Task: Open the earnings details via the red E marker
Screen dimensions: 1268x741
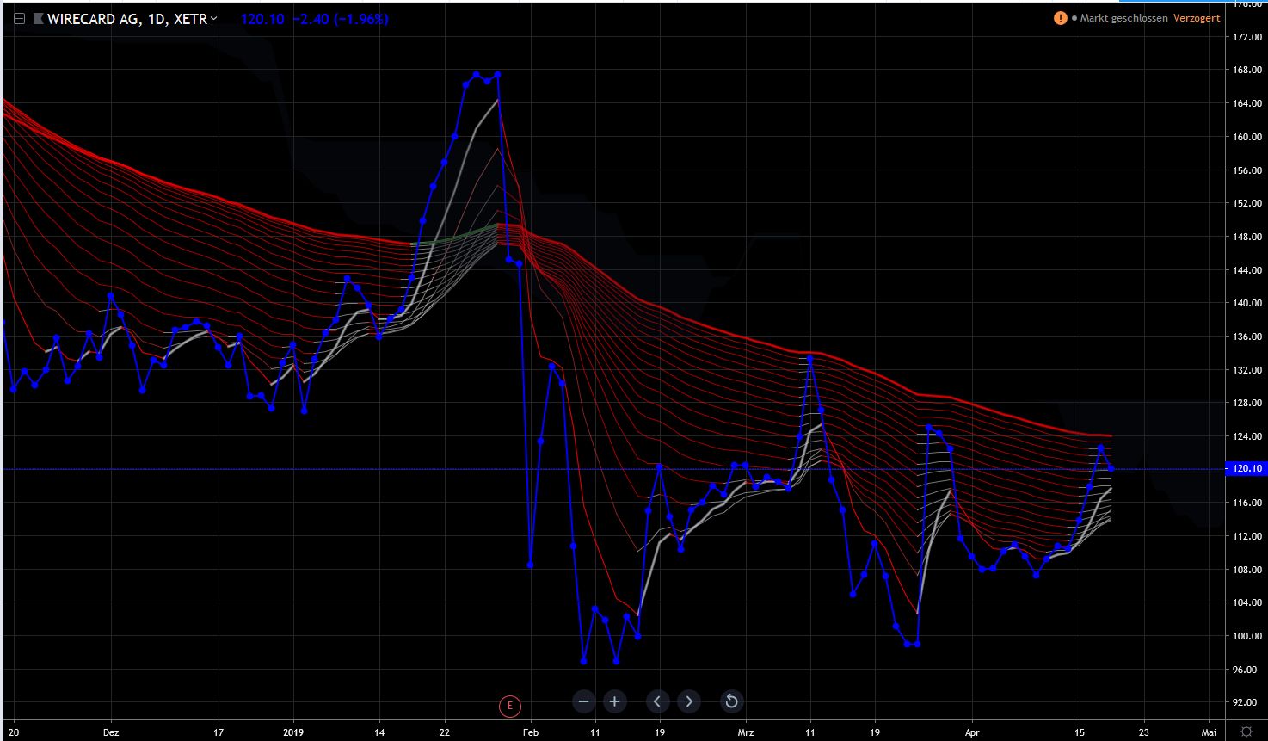Action: [509, 705]
